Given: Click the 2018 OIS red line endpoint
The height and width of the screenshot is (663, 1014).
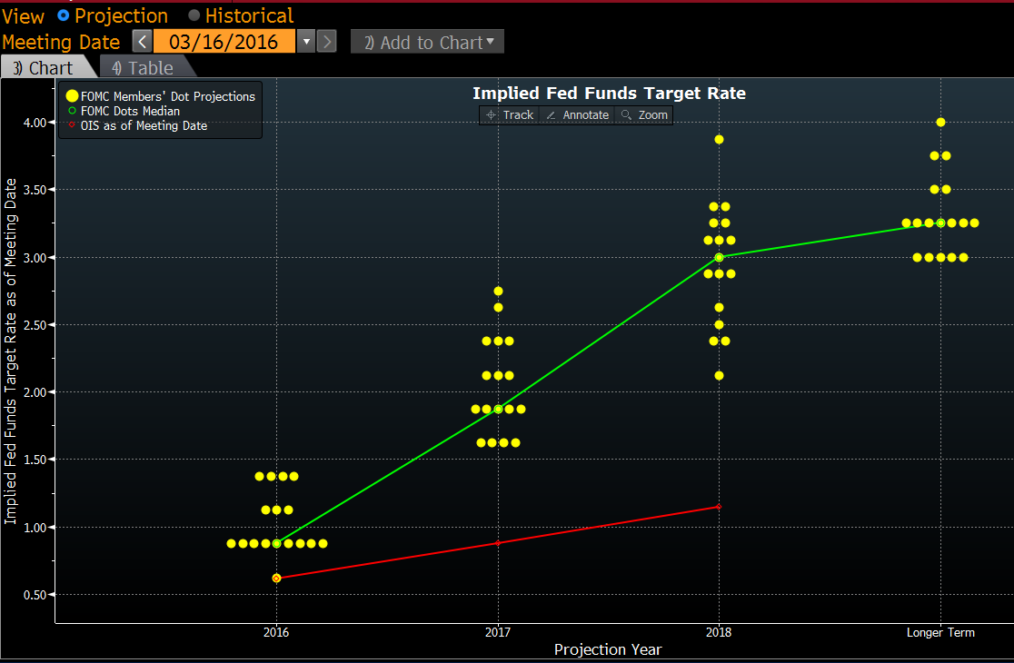Looking at the screenshot, I should [x=719, y=507].
